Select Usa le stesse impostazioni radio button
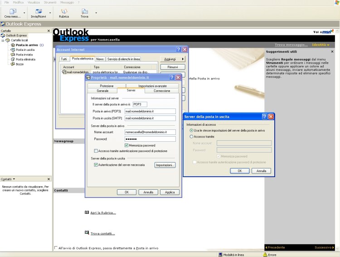The height and width of the screenshot is (257, 340). [191, 131]
